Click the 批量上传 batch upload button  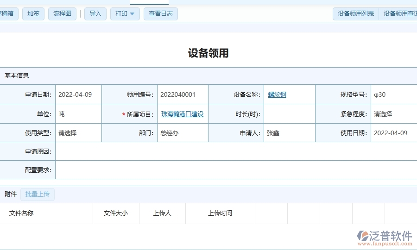pos(38,195)
